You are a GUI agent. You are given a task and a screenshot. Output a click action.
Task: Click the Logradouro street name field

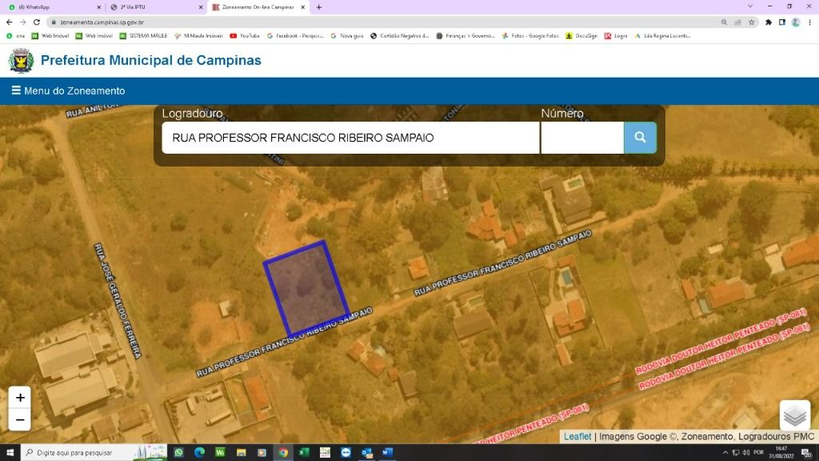click(x=350, y=138)
